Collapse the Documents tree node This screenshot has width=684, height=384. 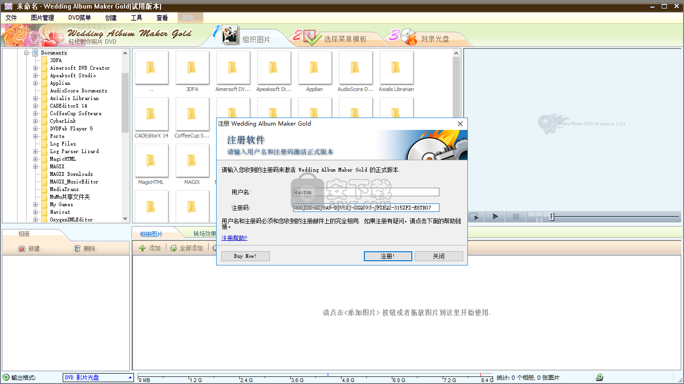point(27,53)
